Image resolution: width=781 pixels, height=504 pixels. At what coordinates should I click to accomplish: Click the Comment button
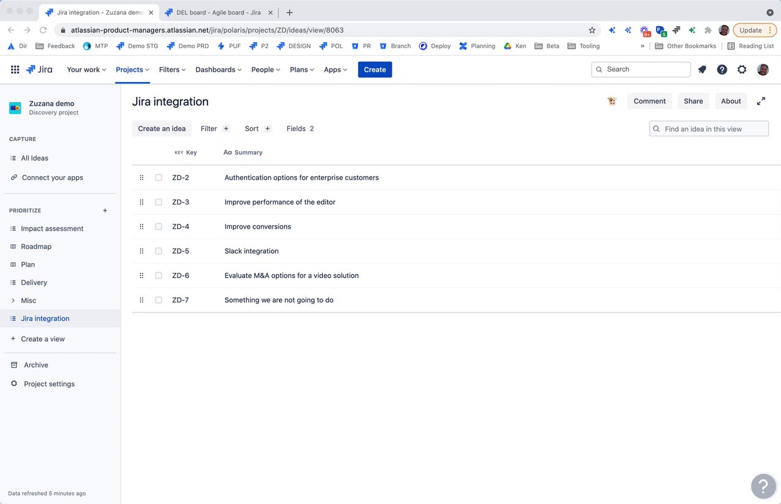pyautogui.click(x=650, y=101)
